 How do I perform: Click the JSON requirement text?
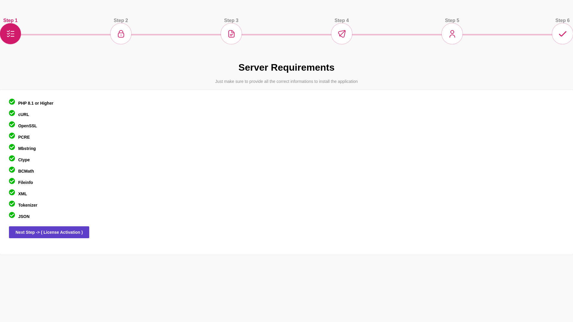click(24, 216)
